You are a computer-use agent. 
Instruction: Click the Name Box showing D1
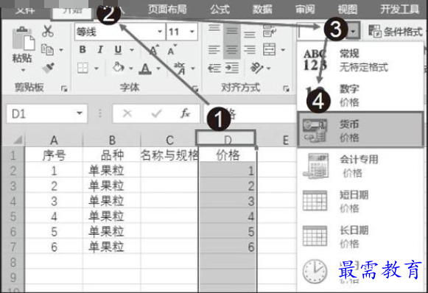tap(47, 113)
